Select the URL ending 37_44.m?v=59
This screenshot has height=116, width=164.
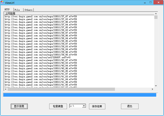41,25
